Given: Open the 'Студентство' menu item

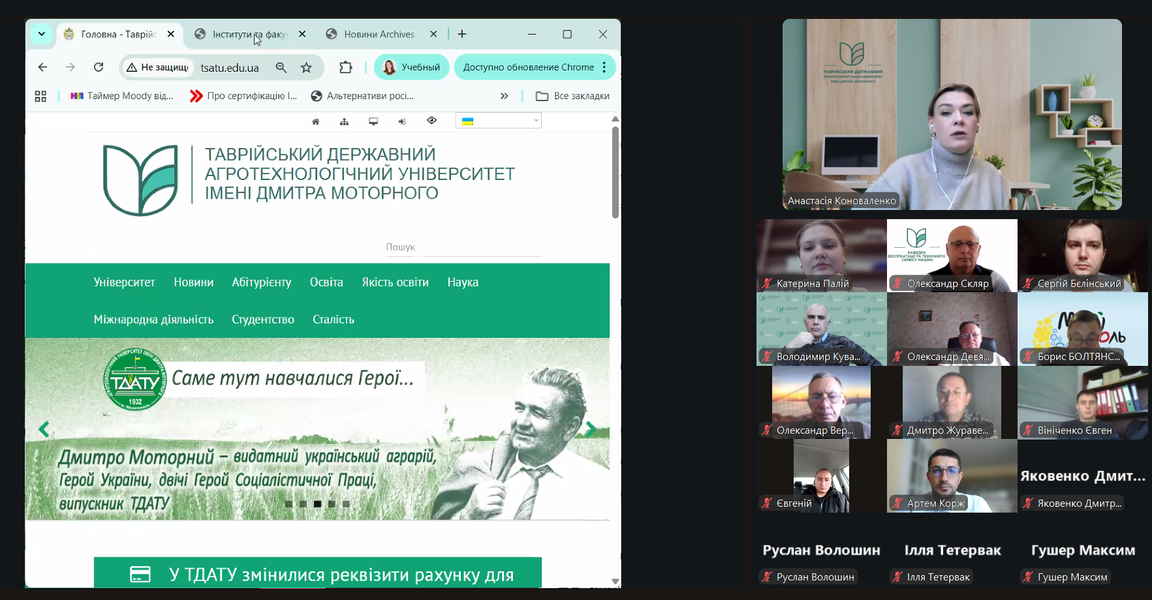Looking at the screenshot, I should pos(263,320).
